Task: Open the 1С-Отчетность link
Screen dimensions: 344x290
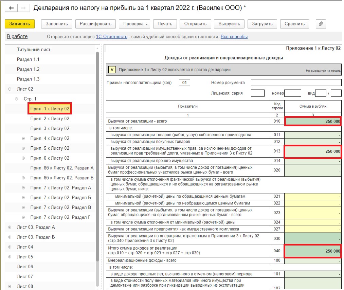Action: 111,37
